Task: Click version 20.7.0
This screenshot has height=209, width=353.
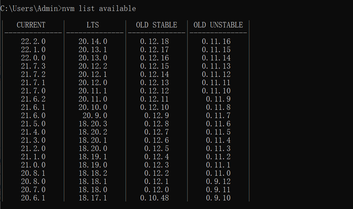Action: point(33,190)
